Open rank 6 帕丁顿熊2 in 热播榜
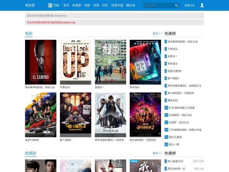The image size is (229, 172). coord(173,78)
